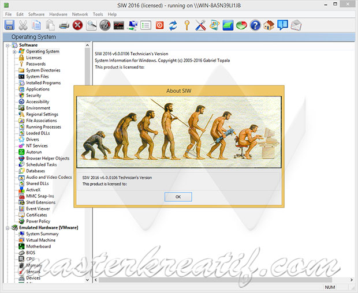Select Running Processes tree item
The image size is (358, 293).
tap(44, 127)
